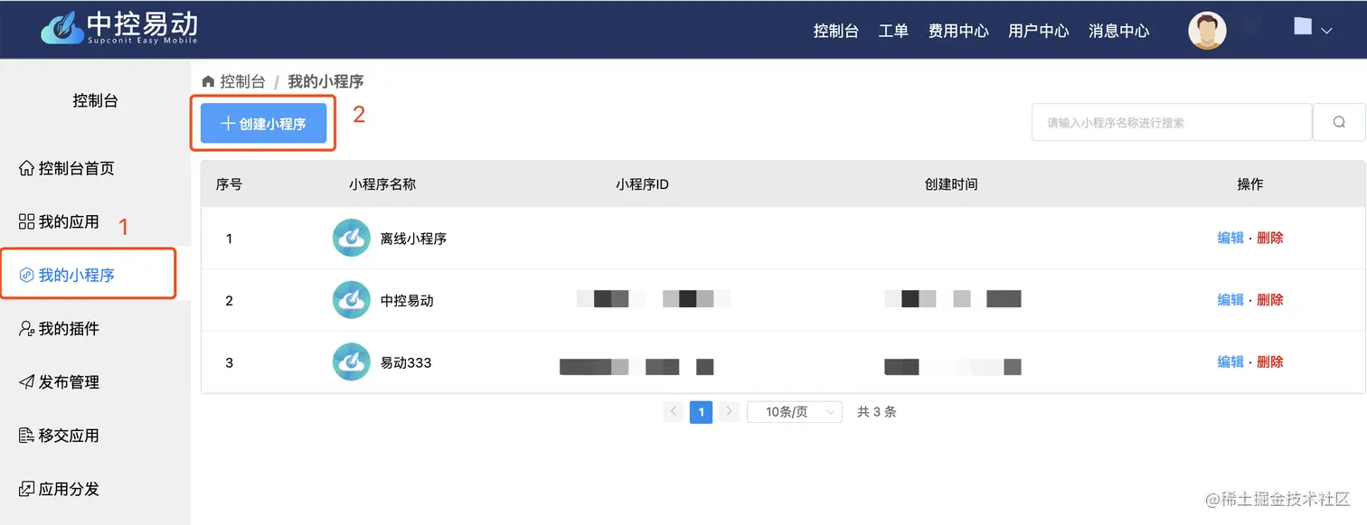This screenshot has width=1367, height=525.
Task: Click 我的小程序 breadcrumb text
Action: click(x=325, y=81)
